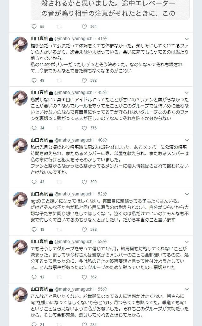This screenshot has height=326, width=202.
Task: Open the 46分 timestamp link
Action: pyautogui.click(x=102, y=140)
